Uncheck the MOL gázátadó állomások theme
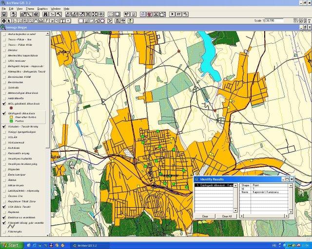This screenshot has width=312, height=249. click(4, 104)
